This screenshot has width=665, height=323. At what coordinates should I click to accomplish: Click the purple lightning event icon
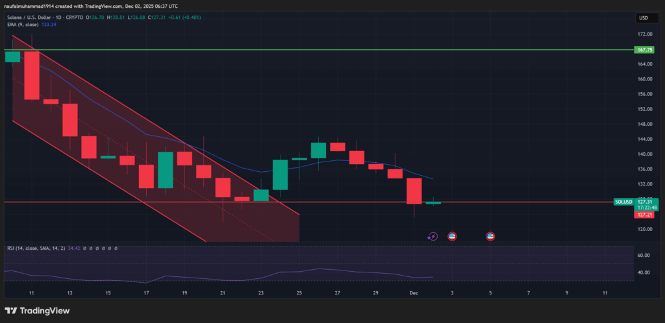point(433,237)
